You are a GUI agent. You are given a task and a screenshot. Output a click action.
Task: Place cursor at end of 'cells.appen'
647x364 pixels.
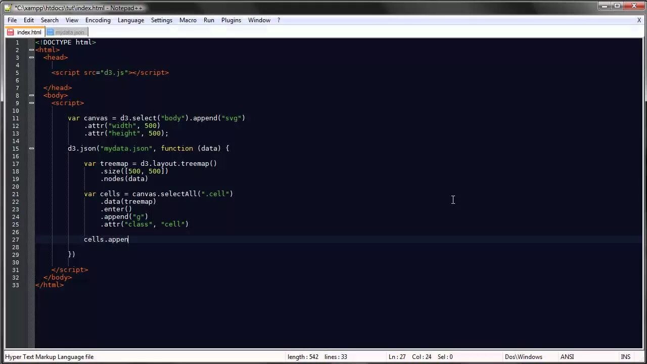tap(128, 240)
